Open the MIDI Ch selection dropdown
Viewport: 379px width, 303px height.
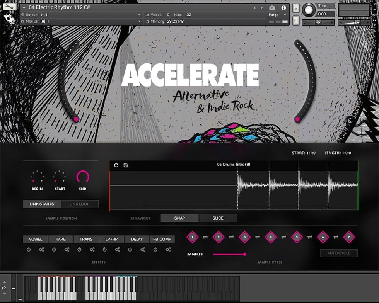click(139, 22)
